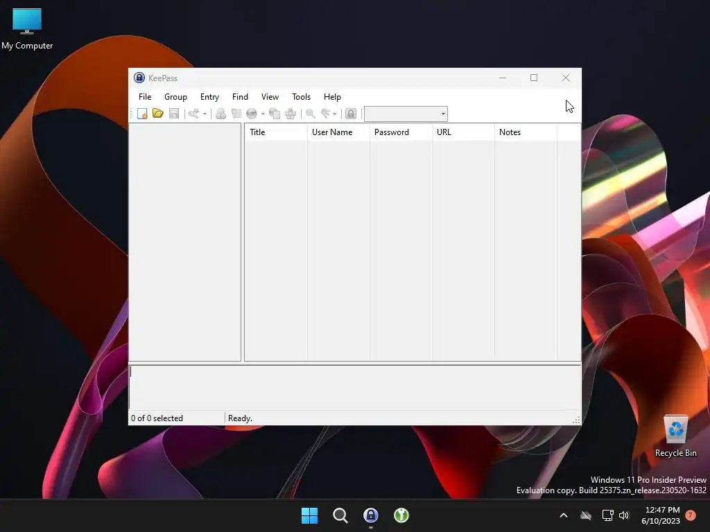
Task: Open a database using the folder icon
Action: pos(157,114)
